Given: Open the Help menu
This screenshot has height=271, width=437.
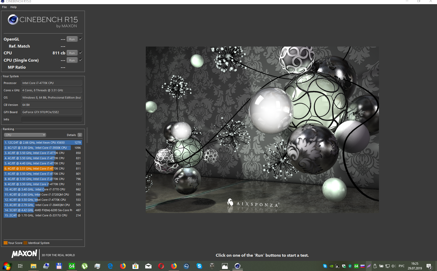Looking at the screenshot, I should 14,7.
